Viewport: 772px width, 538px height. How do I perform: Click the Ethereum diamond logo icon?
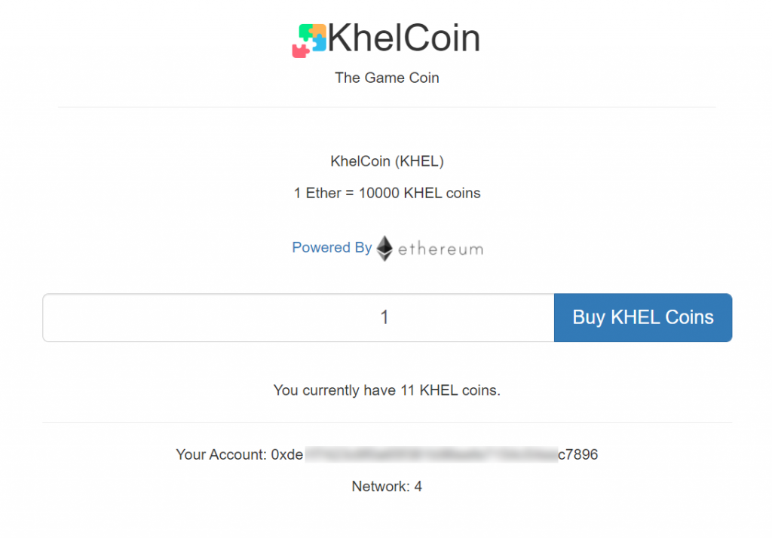[x=384, y=249]
